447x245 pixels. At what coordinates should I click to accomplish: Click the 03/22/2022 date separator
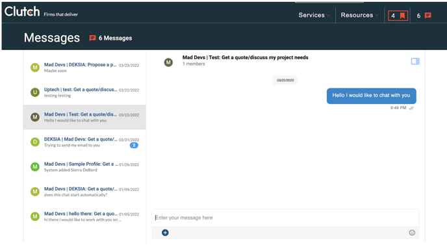pos(285,81)
